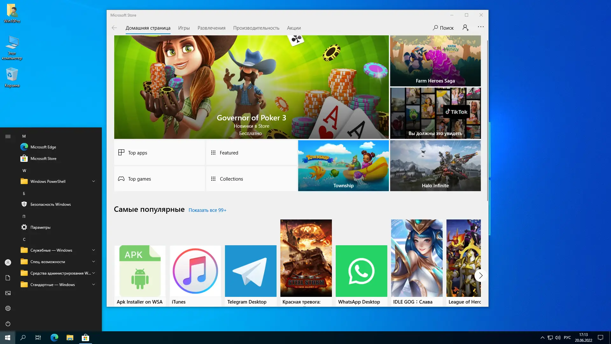
Task: Switch to the Развлечения tab
Action: 211,28
